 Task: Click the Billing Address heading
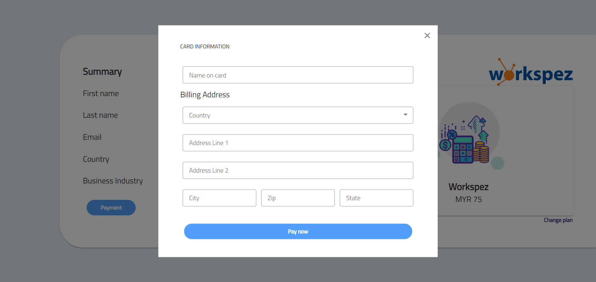click(x=205, y=95)
